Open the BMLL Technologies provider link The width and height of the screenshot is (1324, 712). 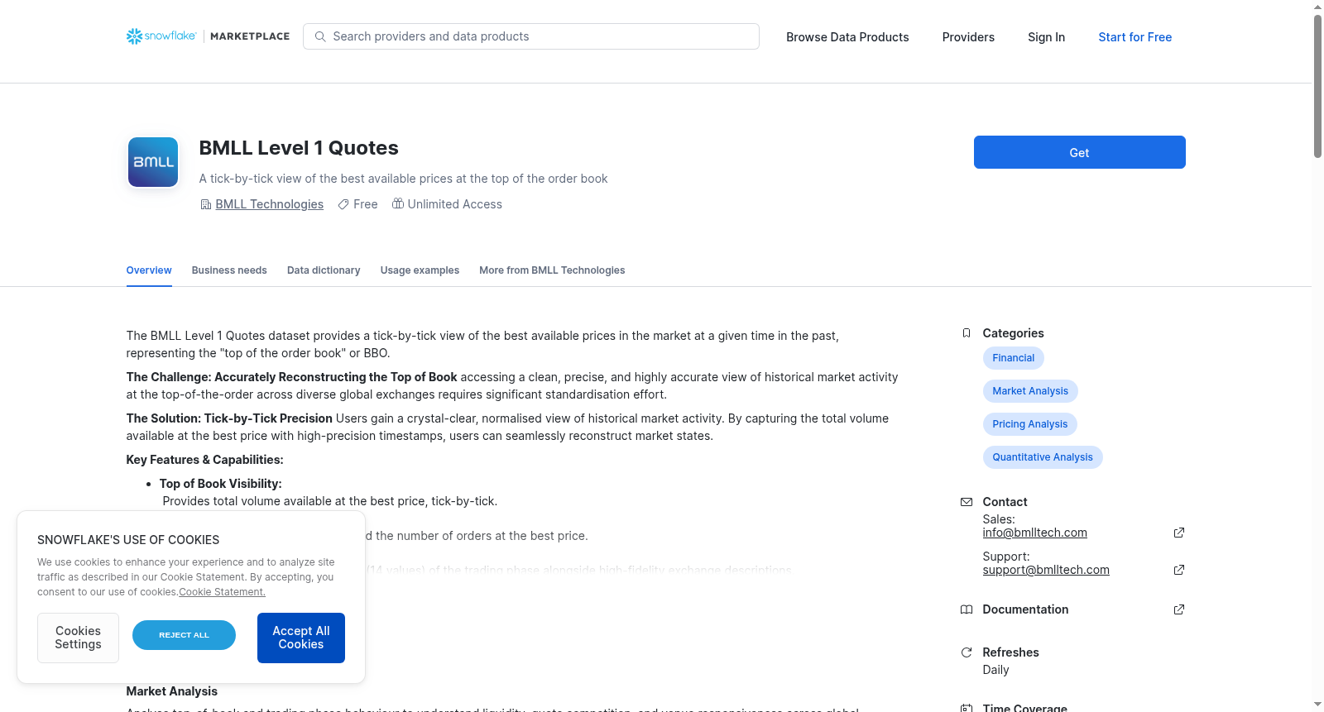[x=269, y=204]
